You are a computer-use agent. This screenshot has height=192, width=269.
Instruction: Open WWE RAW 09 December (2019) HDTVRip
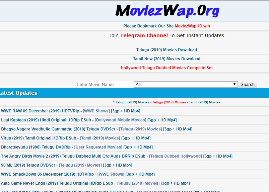click(x=40, y=111)
